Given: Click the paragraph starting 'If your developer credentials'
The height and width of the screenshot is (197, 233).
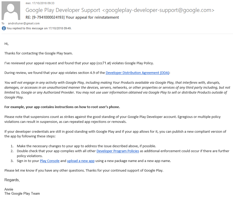Looking at the screenshot, I should [x=115, y=134].
